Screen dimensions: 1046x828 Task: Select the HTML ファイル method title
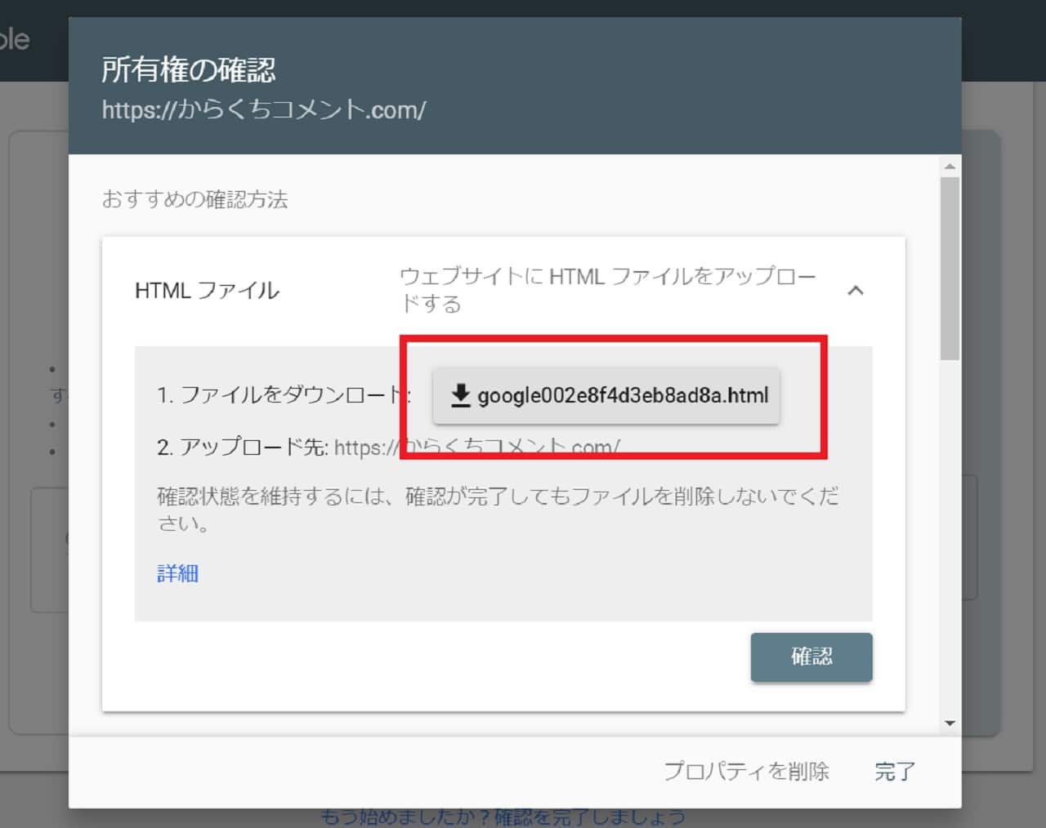pyautogui.click(x=207, y=291)
